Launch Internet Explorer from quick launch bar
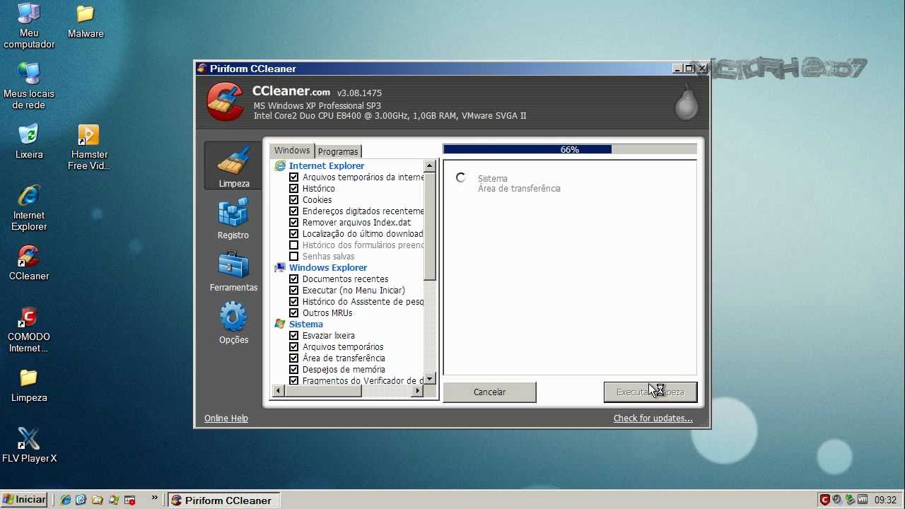Screen dimensions: 905x509 click(x=66, y=500)
